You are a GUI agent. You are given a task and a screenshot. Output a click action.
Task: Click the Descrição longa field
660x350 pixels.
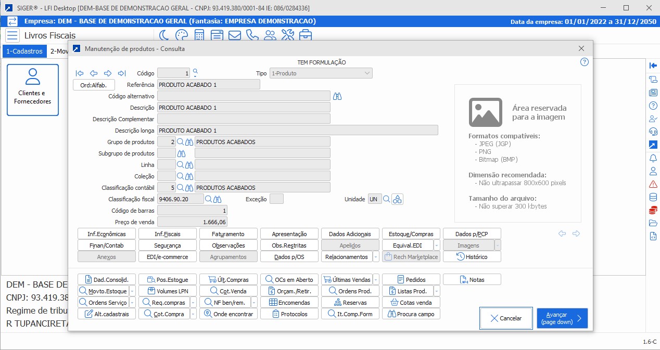[297, 130]
